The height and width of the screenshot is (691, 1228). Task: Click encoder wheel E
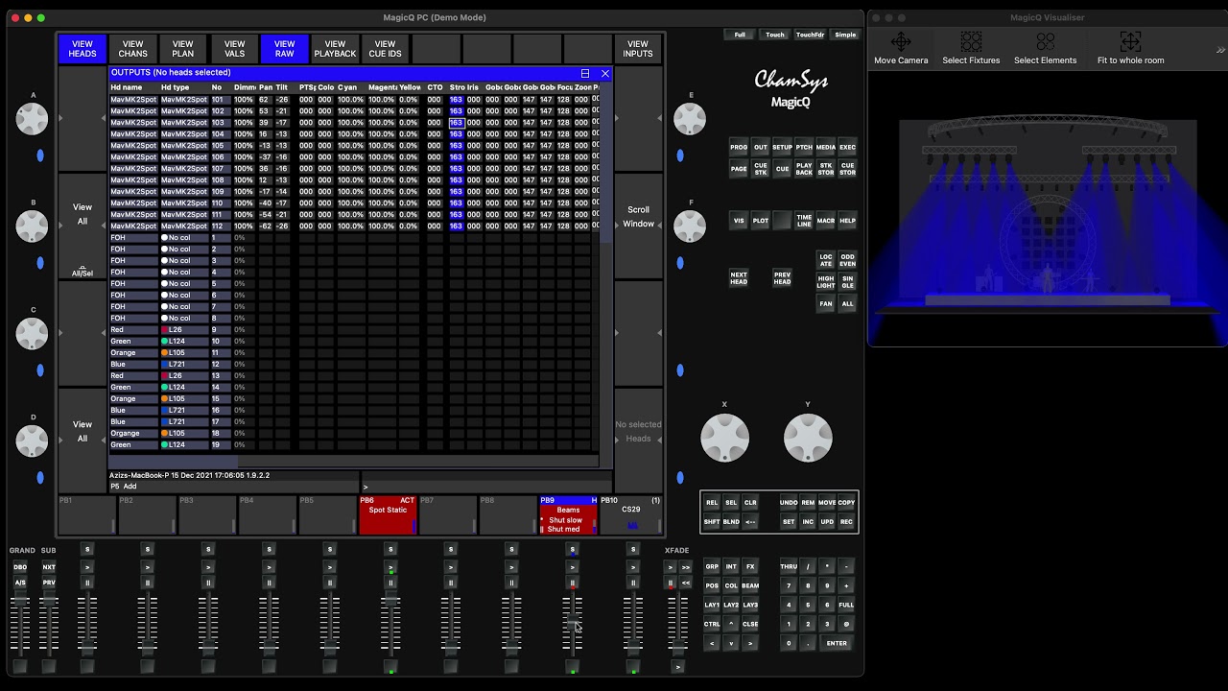coord(690,118)
